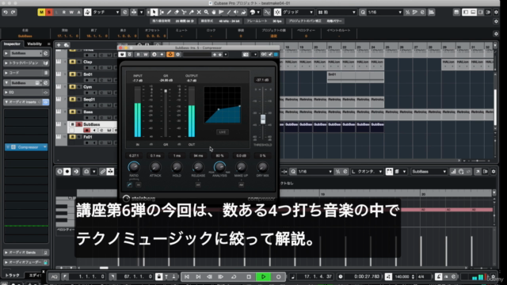
Task: Click the Undo arrow in the toolbar
Action: click(6, 13)
